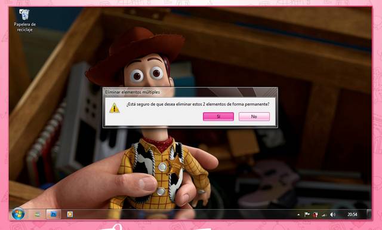Open the Action Center flag icon

point(307,214)
